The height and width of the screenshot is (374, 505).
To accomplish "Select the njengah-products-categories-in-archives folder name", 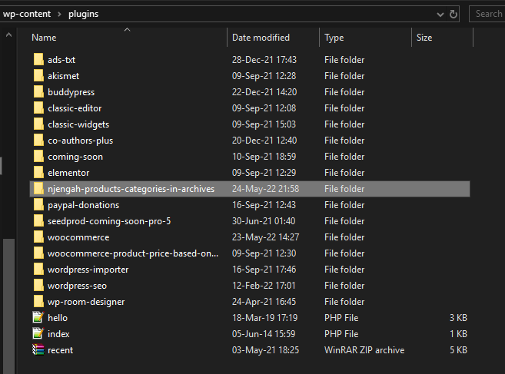I will click(x=131, y=189).
